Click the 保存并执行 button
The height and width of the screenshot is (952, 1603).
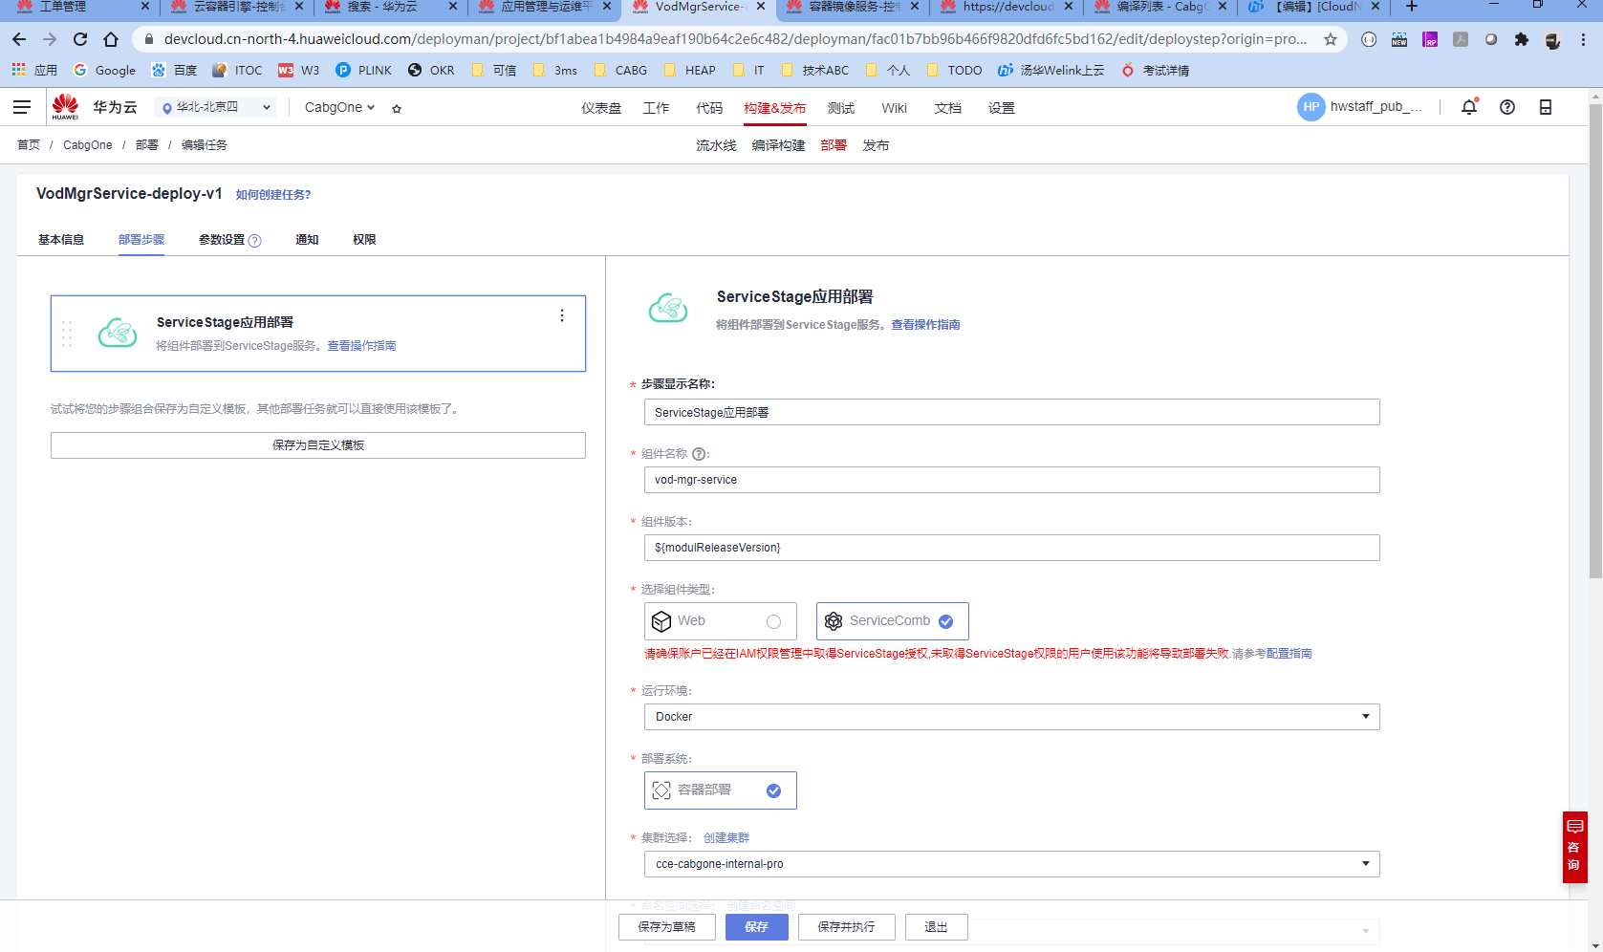(x=847, y=927)
